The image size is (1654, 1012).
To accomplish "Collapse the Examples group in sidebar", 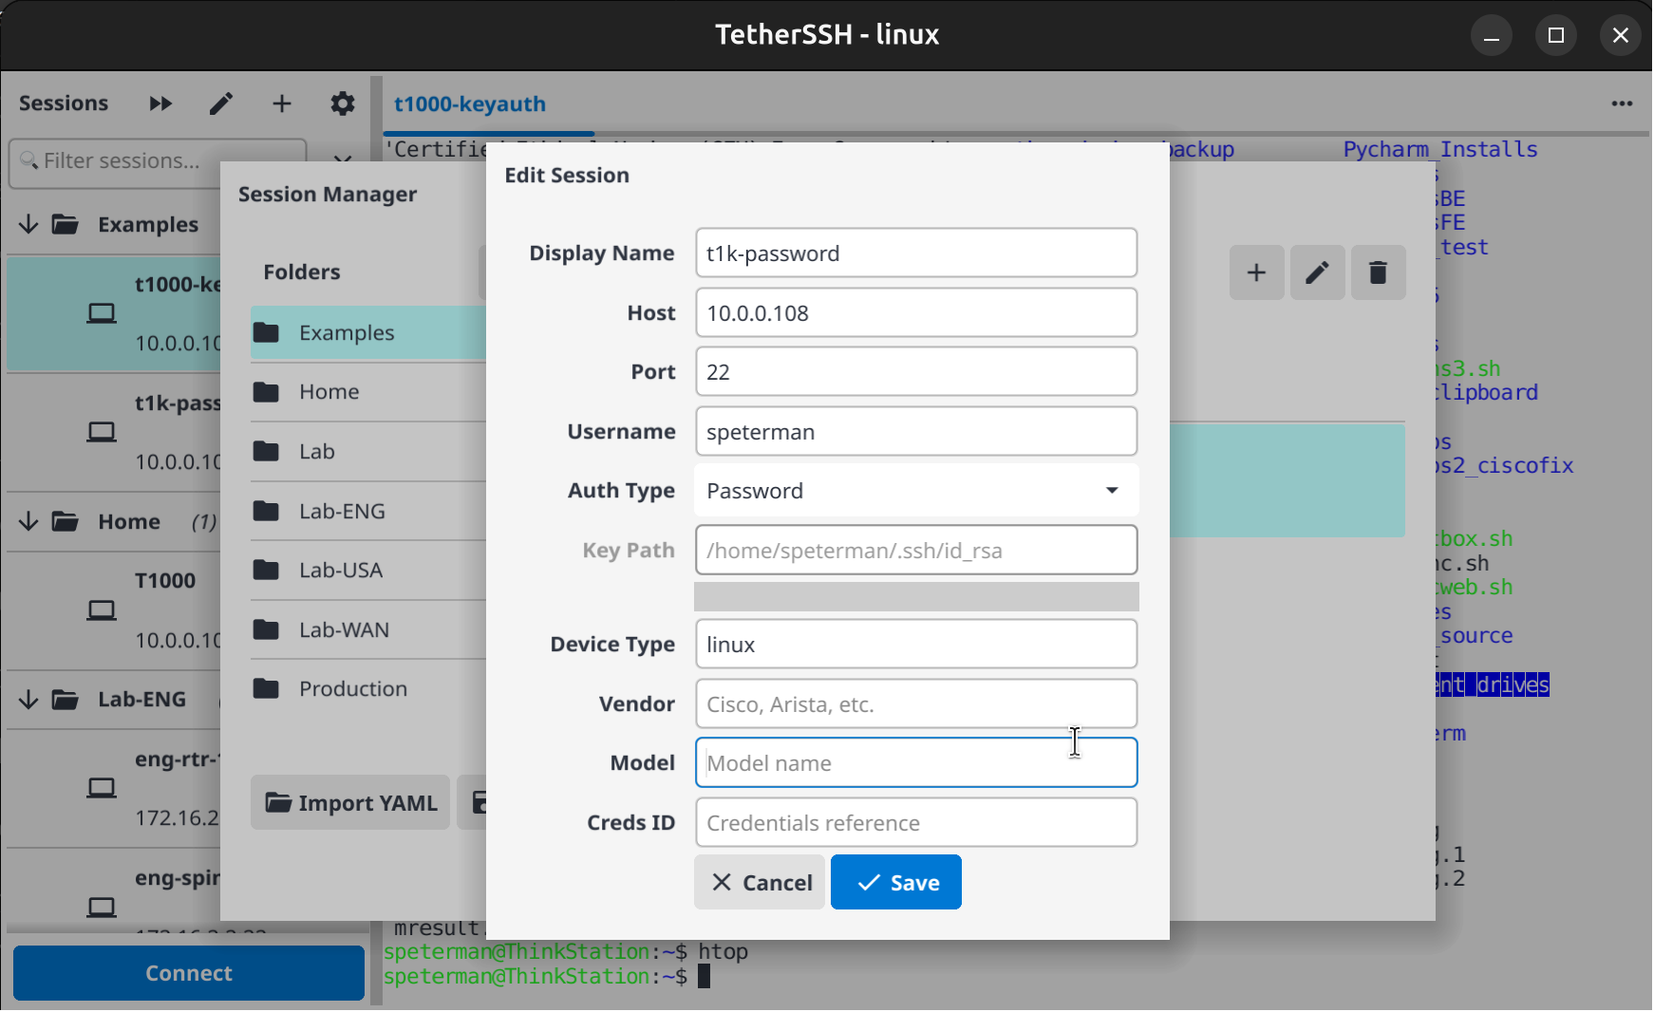I will click(28, 224).
